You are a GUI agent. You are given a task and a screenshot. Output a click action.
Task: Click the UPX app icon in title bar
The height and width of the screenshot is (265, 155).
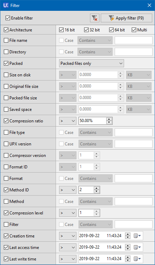click(x=6, y=6)
